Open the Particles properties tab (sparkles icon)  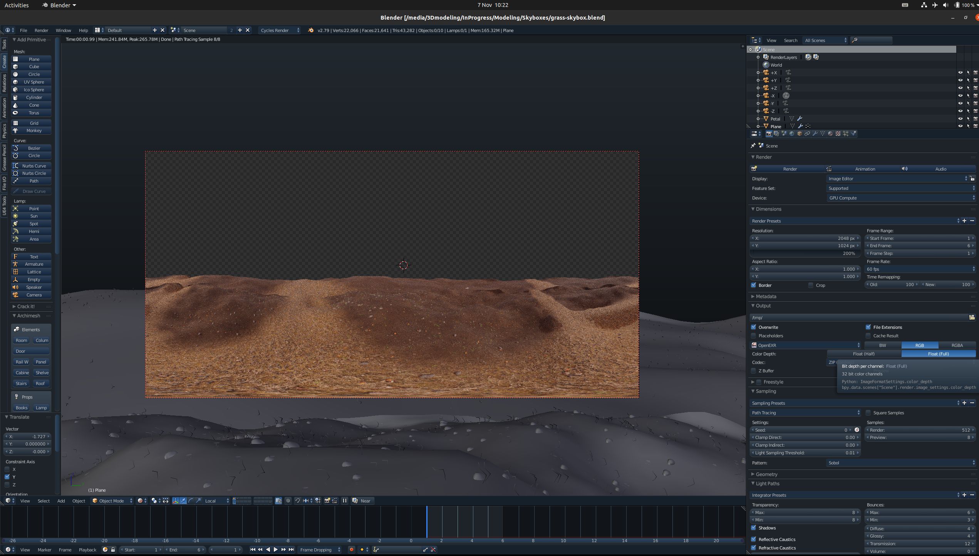(846, 134)
